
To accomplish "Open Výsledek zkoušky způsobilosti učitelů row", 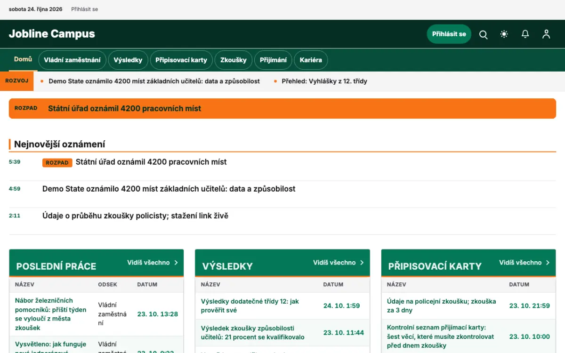I will (x=253, y=333).
